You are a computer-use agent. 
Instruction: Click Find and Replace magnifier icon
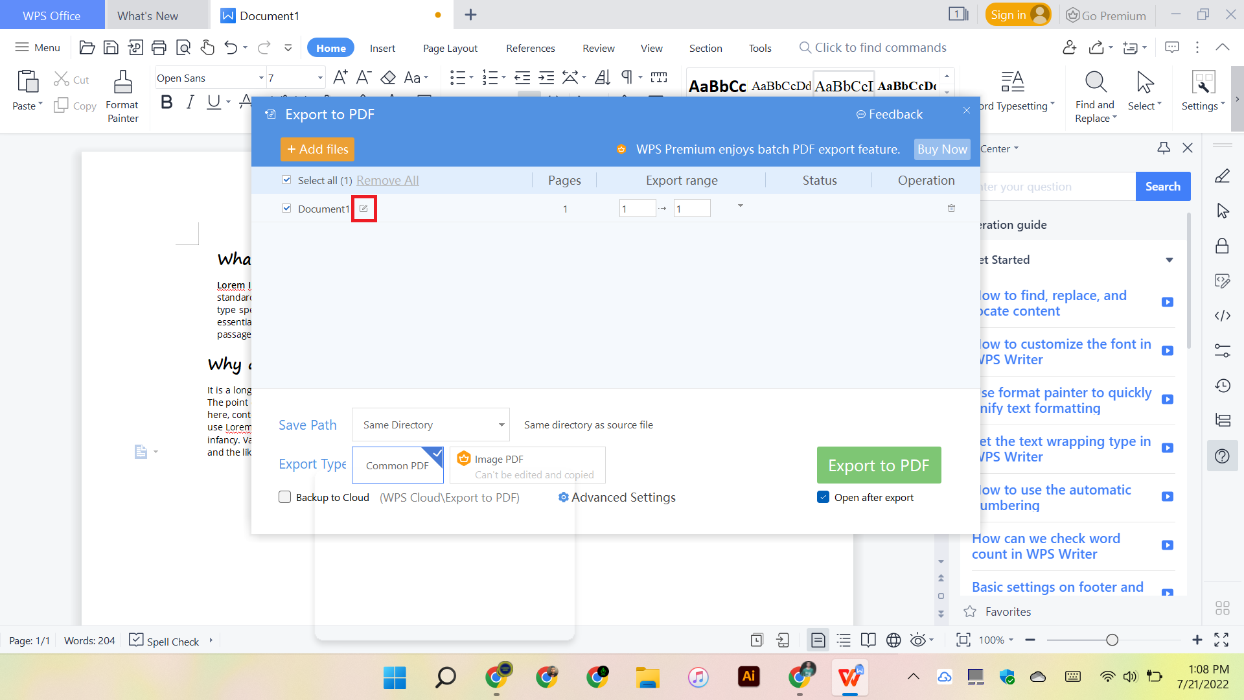pos(1096,82)
